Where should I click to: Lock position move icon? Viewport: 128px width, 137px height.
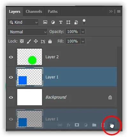pos(36,41)
